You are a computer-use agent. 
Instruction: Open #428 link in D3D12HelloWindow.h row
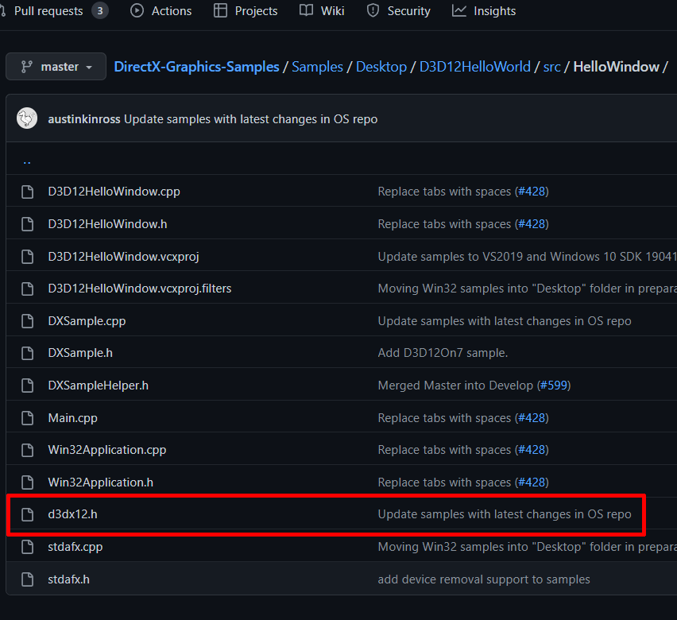(532, 224)
